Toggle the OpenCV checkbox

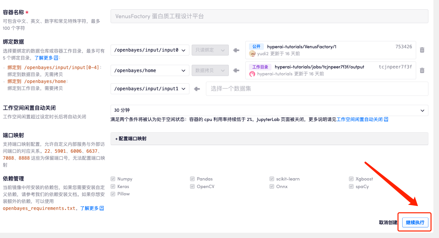[192, 186]
